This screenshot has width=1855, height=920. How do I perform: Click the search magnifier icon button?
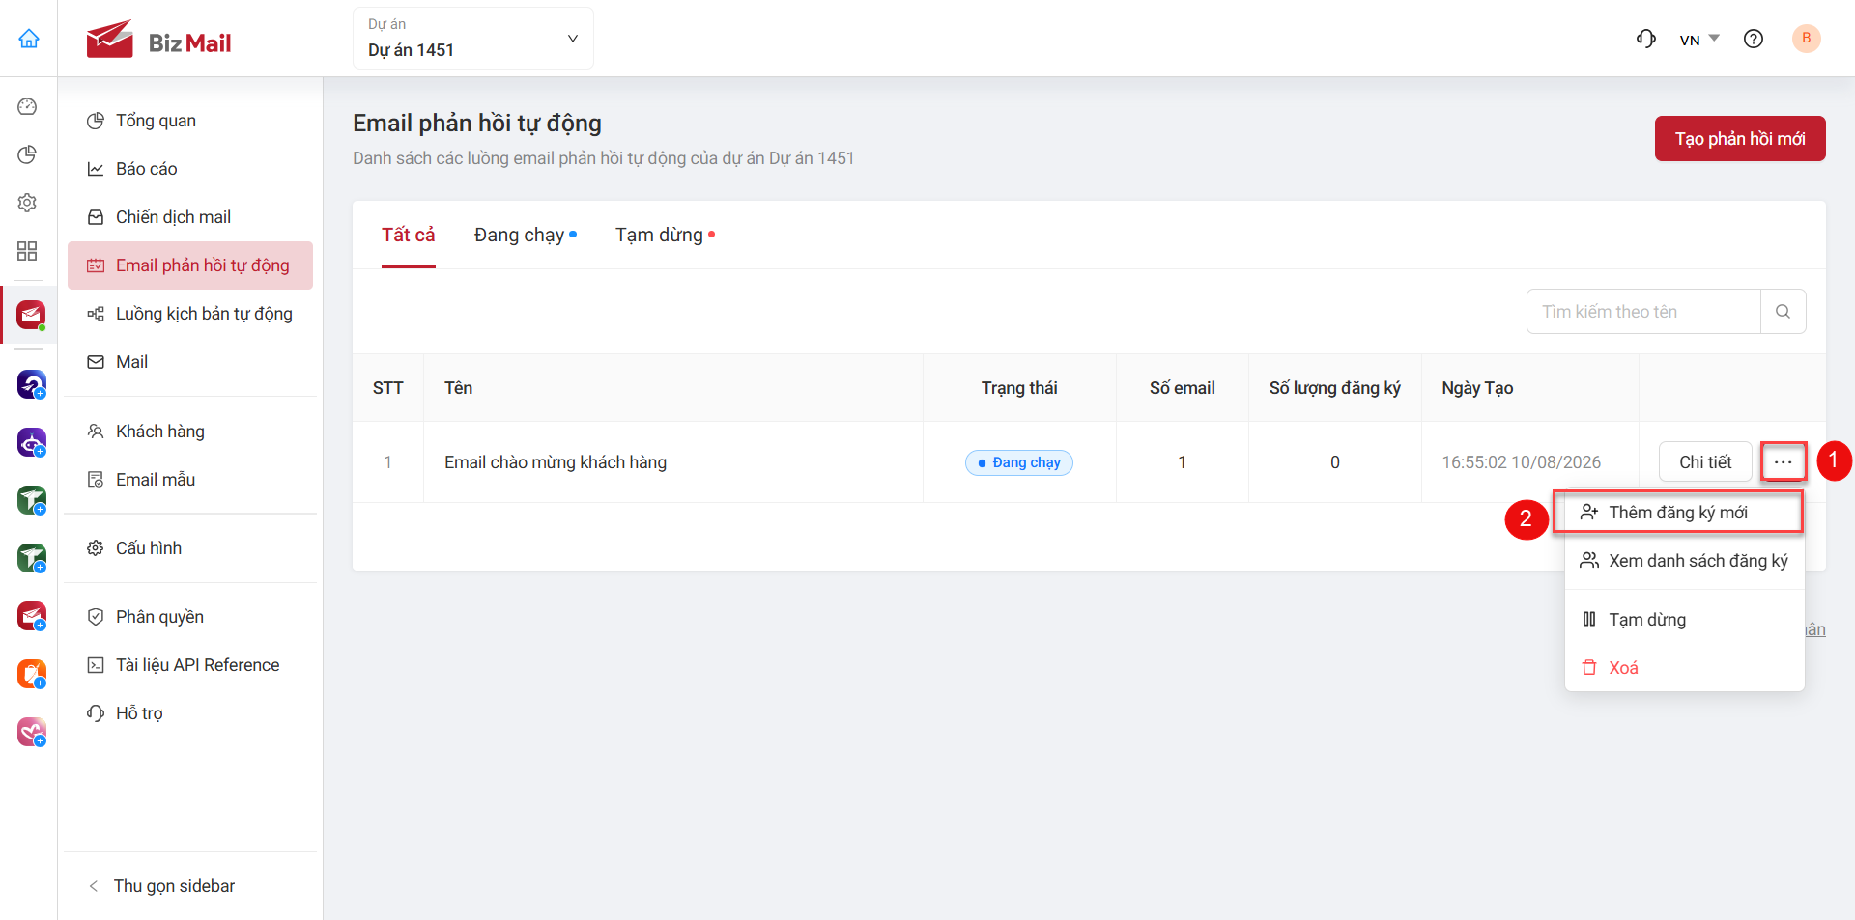tap(1784, 312)
